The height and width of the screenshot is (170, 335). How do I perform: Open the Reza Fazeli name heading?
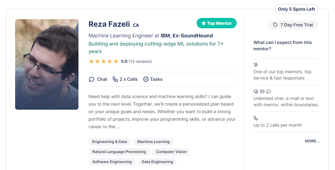pyautogui.click(x=109, y=24)
